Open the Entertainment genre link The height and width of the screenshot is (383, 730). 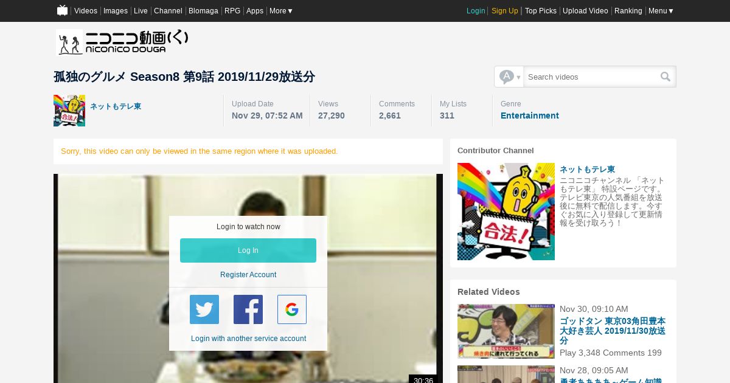click(530, 116)
